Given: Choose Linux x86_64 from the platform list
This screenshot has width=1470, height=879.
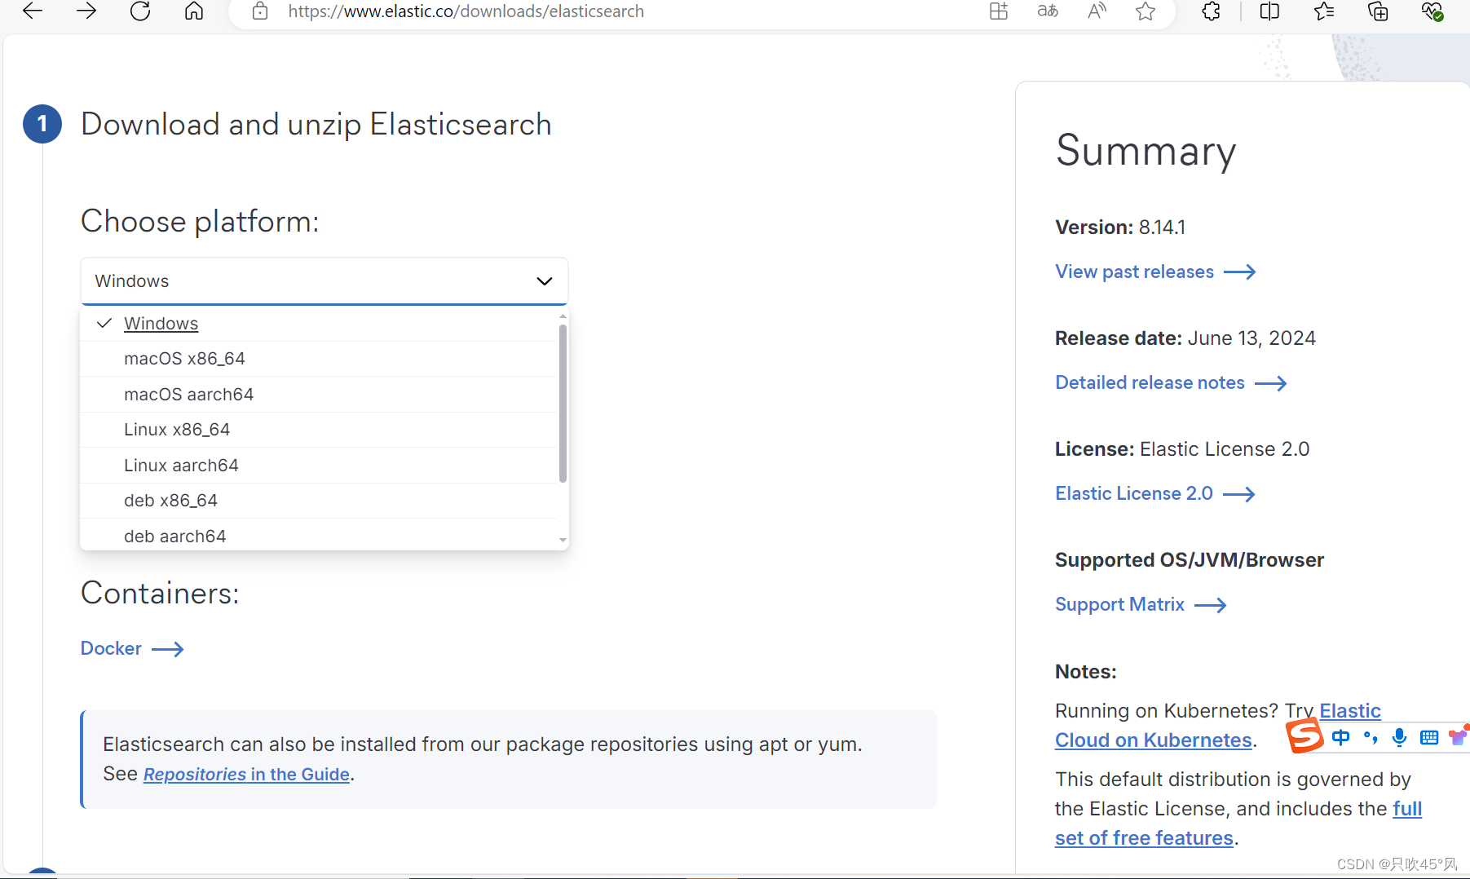Looking at the screenshot, I should (x=319, y=430).
